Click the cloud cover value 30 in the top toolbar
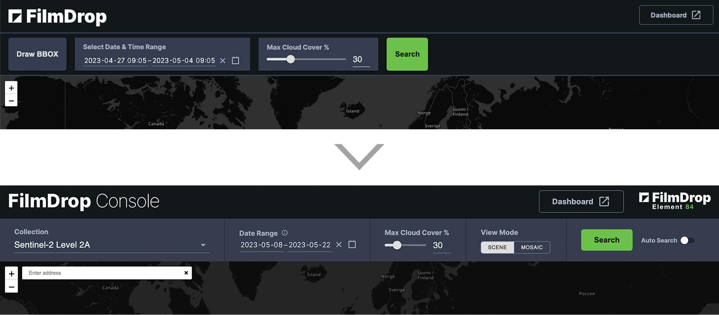 click(x=361, y=59)
